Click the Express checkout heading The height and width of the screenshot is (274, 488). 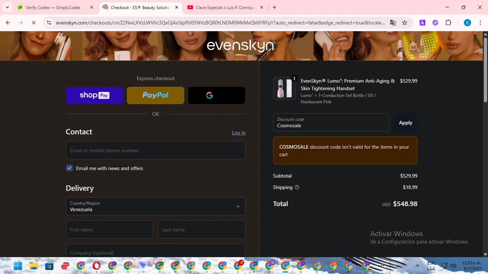click(x=156, y=78)
